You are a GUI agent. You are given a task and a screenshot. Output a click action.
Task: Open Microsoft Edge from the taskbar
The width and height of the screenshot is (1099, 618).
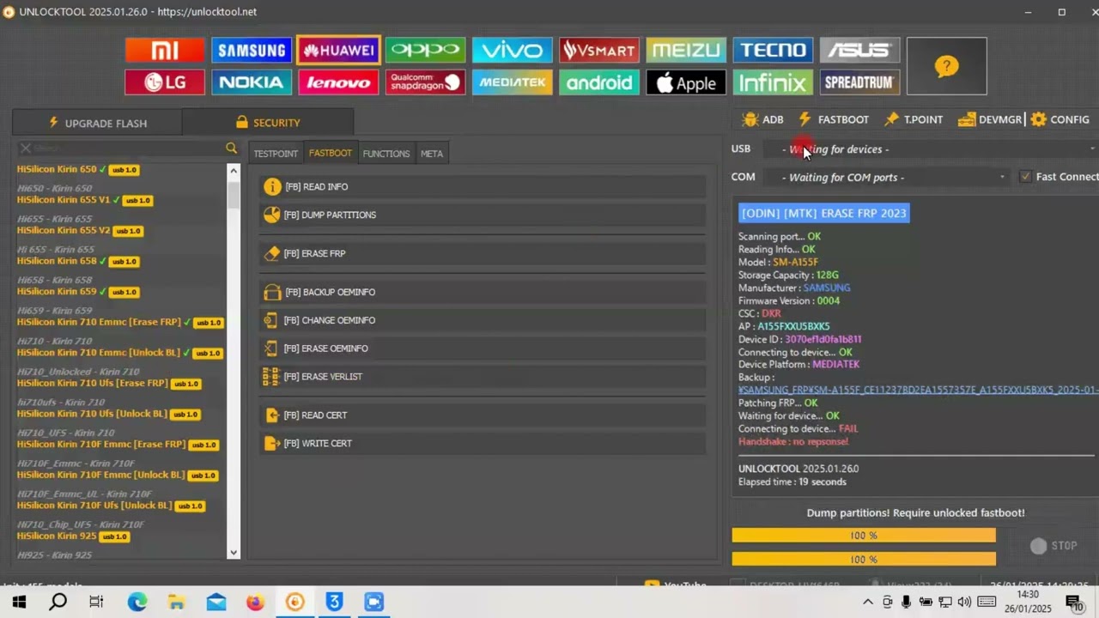click(137, 602)
